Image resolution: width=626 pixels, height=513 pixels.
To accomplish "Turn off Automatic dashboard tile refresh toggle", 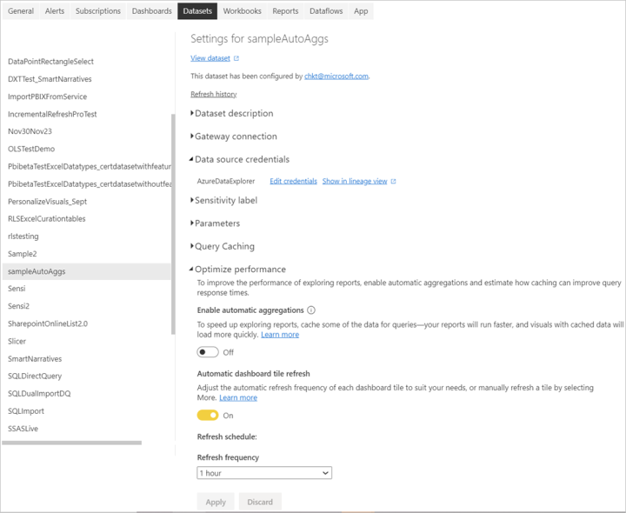I will [208, 416].
